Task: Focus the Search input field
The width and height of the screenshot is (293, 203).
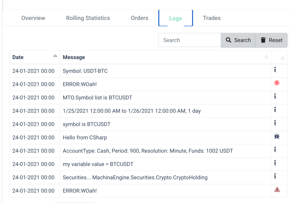Action: coord(189,40)
